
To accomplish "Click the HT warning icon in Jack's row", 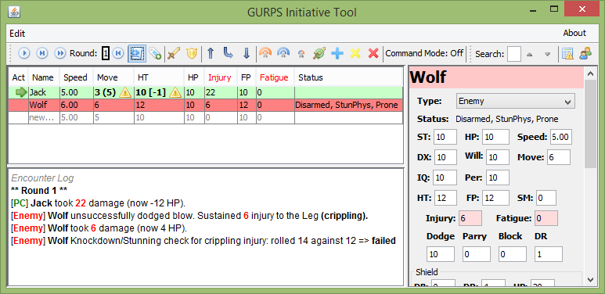I will tap(175, 92).
